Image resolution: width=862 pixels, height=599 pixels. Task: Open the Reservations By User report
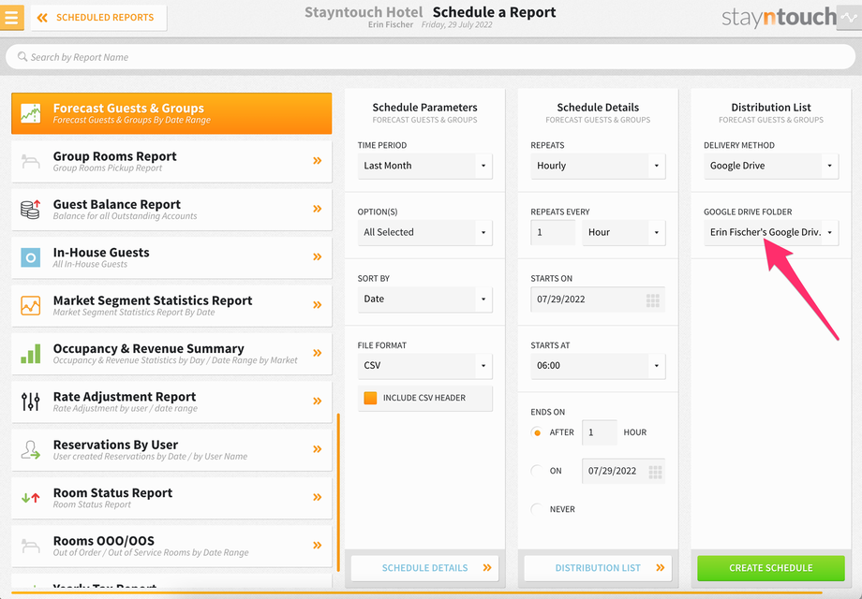click(171, 449)
